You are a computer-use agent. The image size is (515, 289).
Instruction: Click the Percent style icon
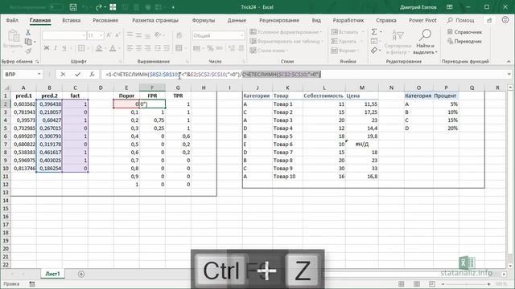(x=210, y=48)
